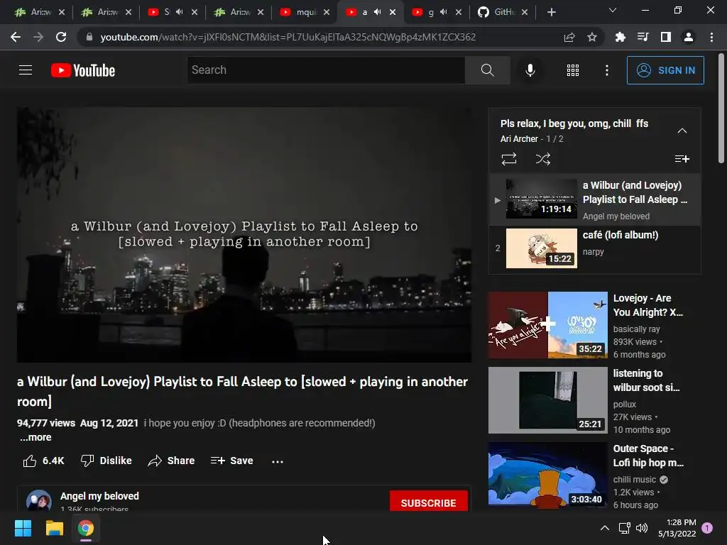Toggle shuffle playlist in playlist panel

pos(542,159)
